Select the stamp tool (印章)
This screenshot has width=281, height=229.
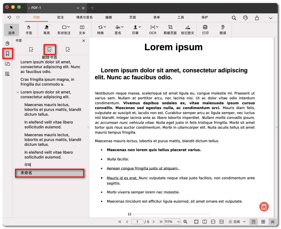135,30
